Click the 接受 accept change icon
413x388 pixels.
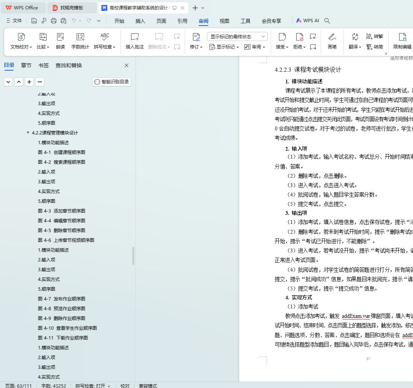[282, 41]
